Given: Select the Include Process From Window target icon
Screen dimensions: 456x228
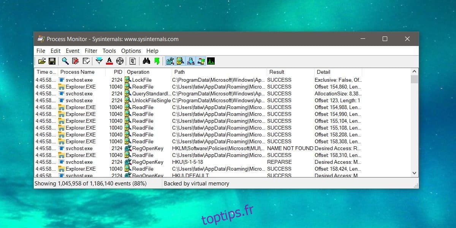Looking at the screenshot, I should [x=120, y=61].
